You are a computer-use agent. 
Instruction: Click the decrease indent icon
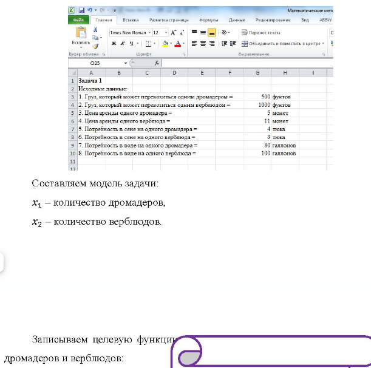tap(224, 44)
